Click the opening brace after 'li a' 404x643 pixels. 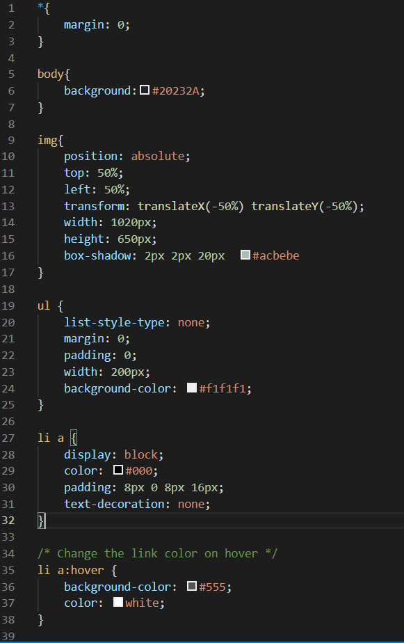click(x=74, y=438)
